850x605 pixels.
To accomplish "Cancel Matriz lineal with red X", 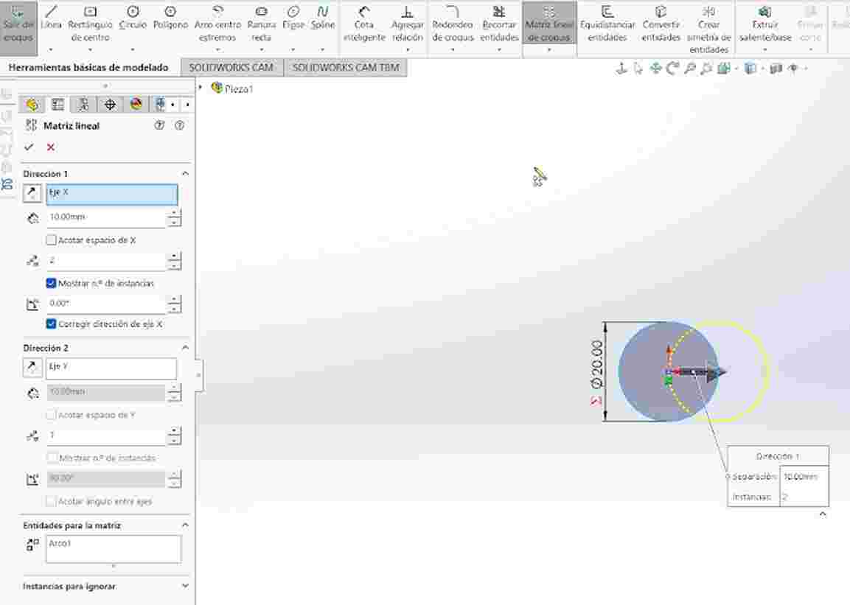I will pyautogui.click(x=50, y=147).
